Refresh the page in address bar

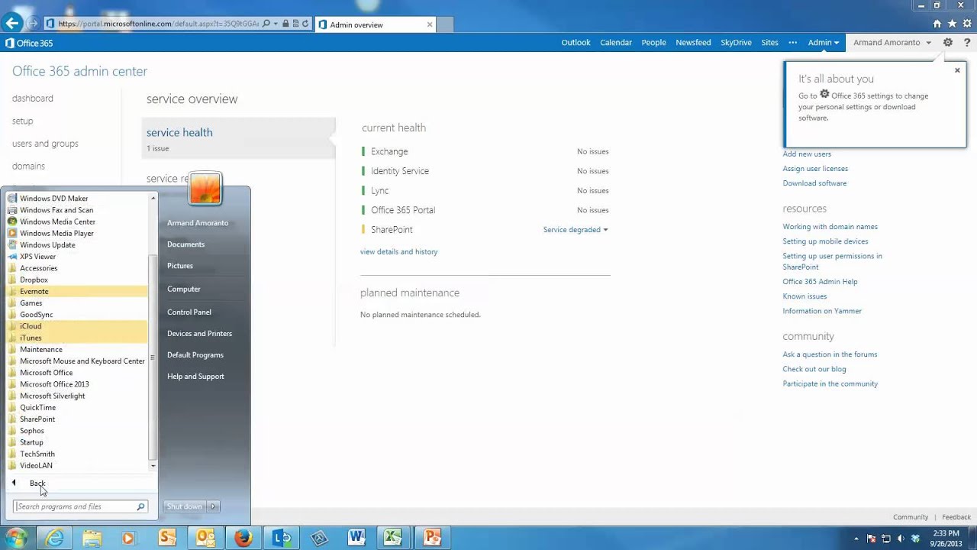pos(305,24)
